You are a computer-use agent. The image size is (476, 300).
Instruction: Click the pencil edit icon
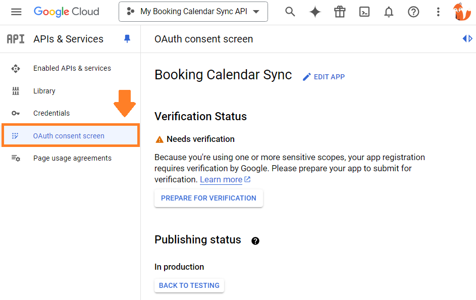pyautogui.click(x=306, y=77)
